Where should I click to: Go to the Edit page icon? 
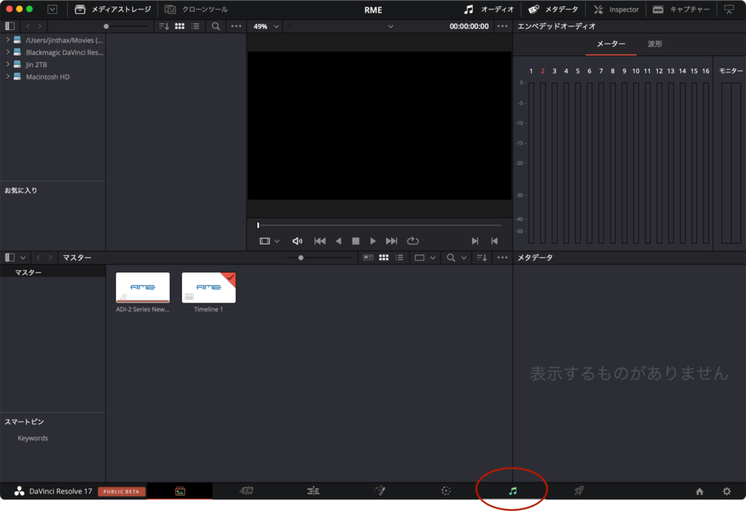click(313, 491)
